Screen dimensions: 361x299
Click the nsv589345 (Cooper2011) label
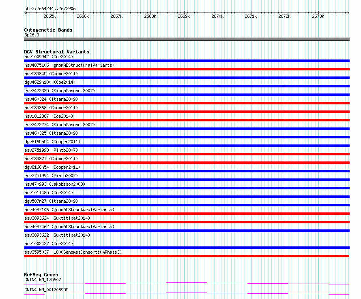pyautogui.click(x=51, y=74)
